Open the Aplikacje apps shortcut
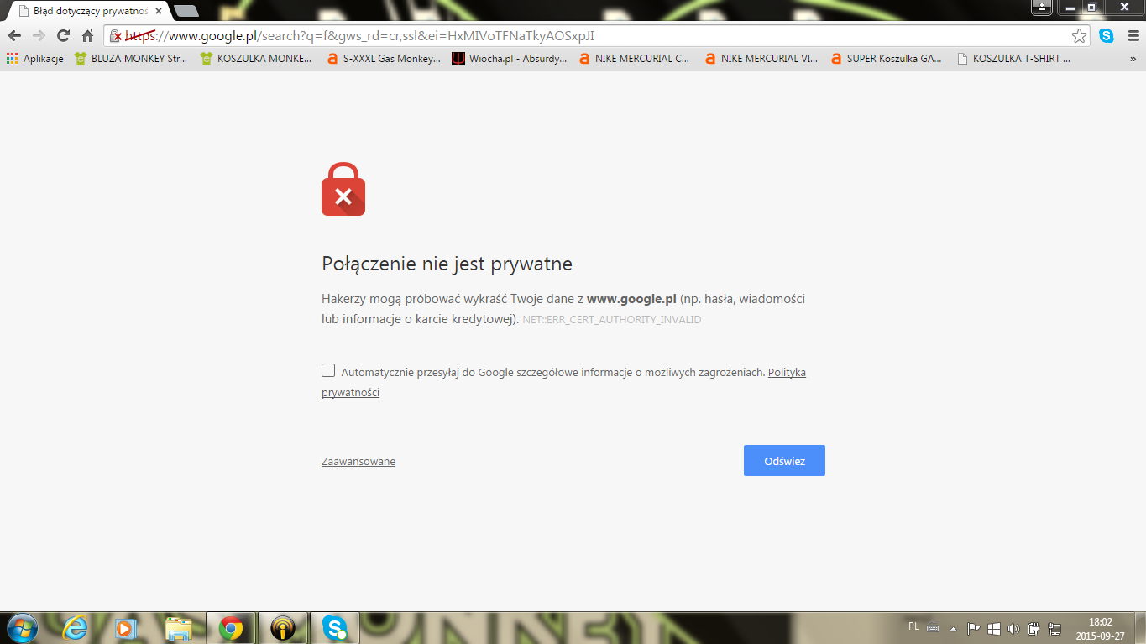 click(x=34, y=59)
